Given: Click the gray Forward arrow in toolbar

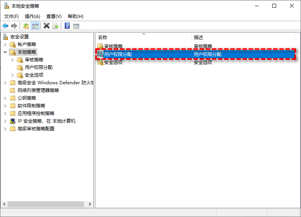Looking at the screenshot, I should (x=14, y=26).
